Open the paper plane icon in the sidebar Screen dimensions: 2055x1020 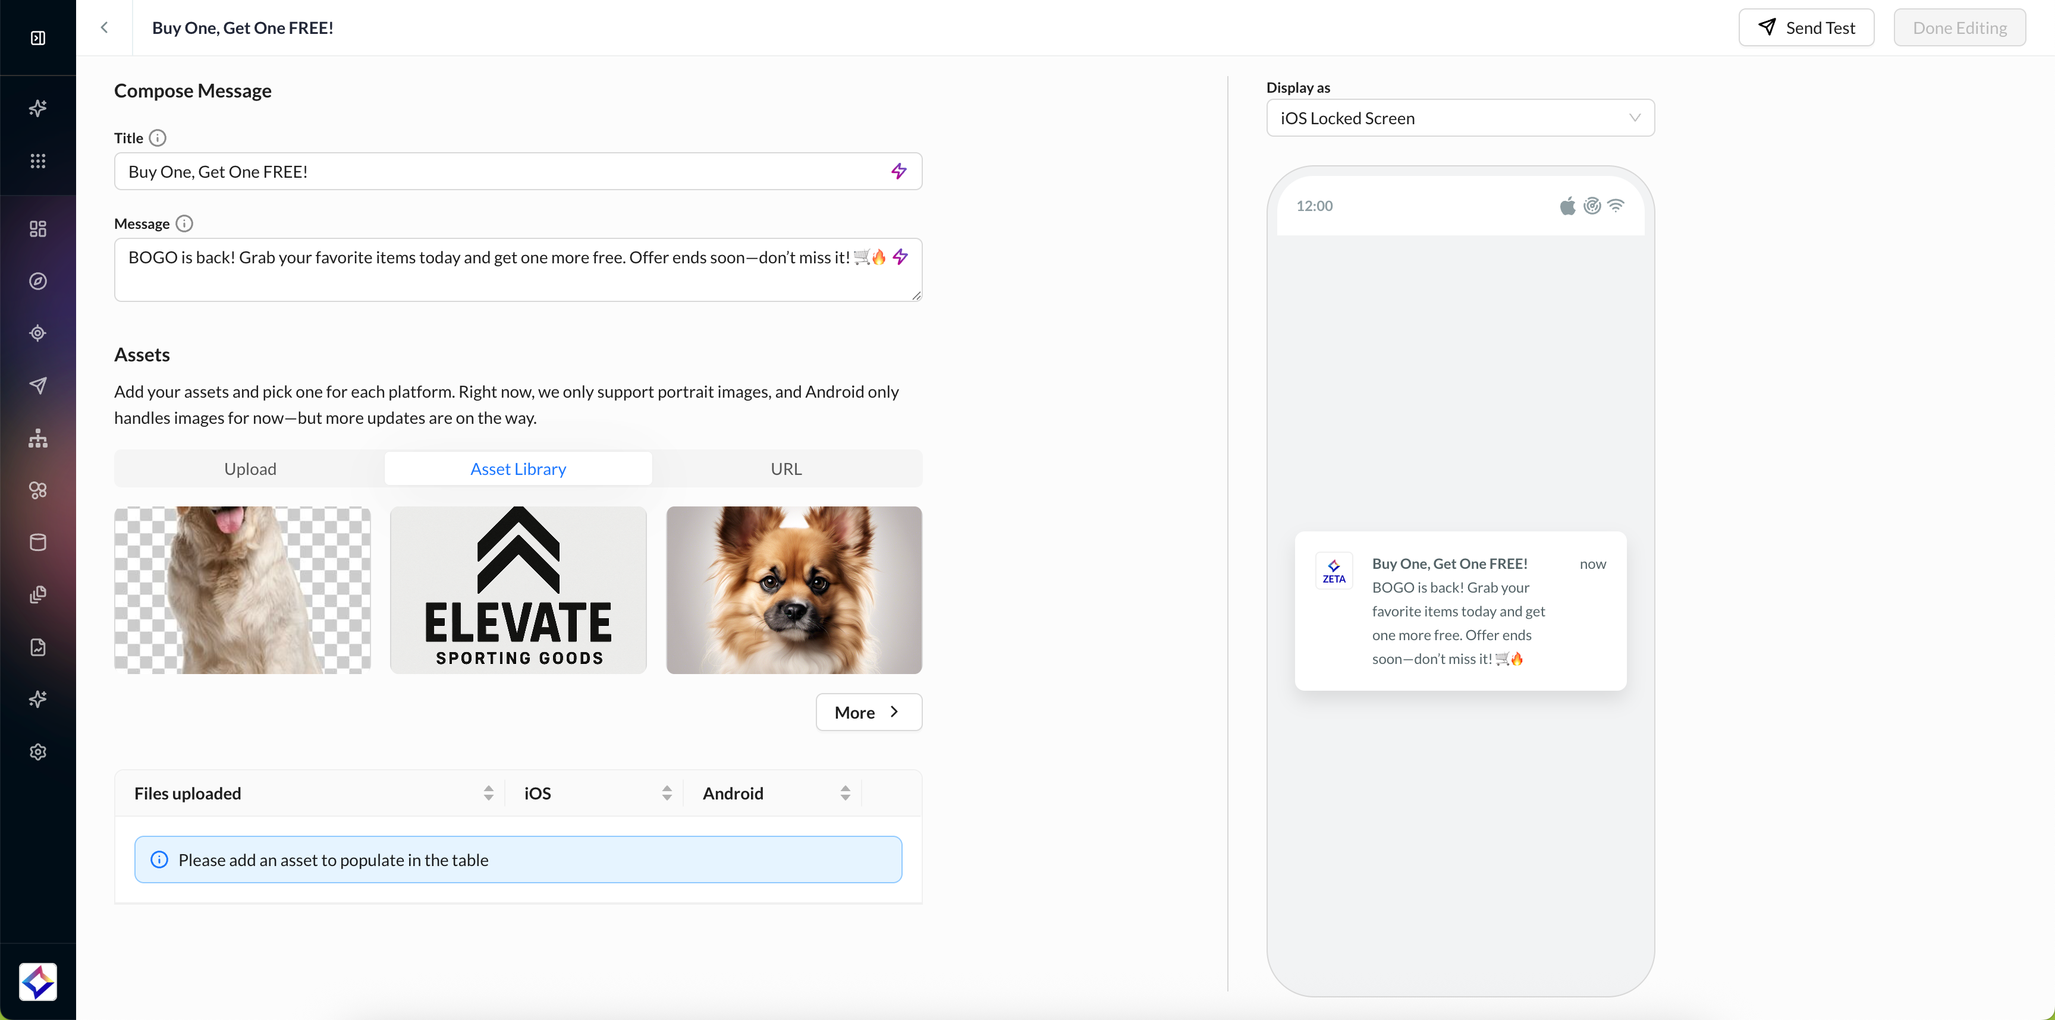point(37,386)
